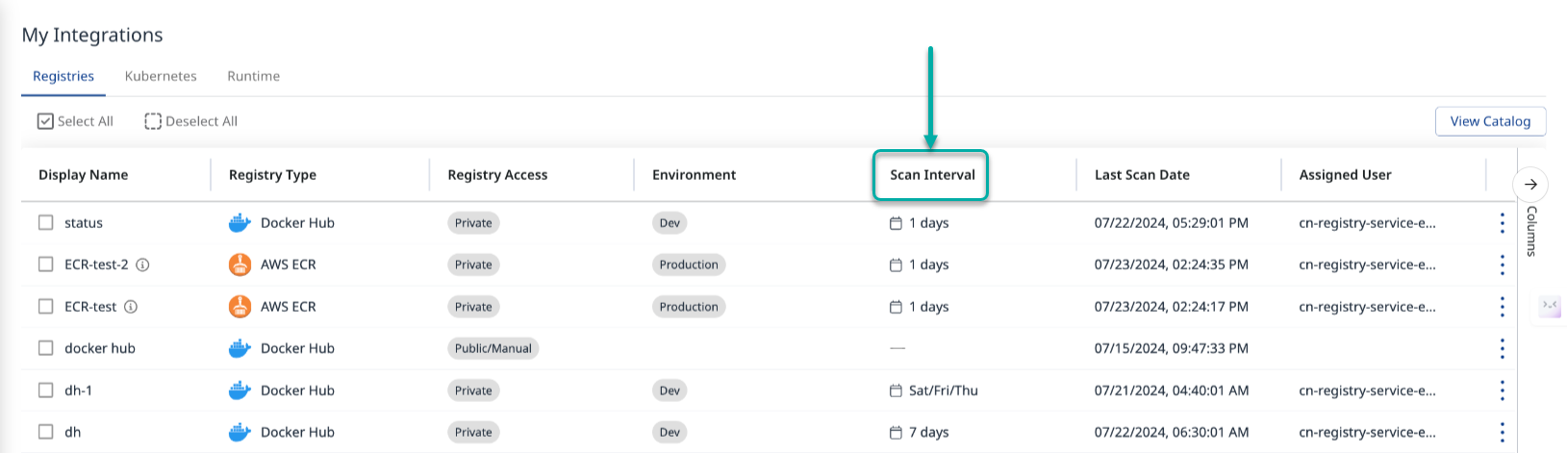Open the Runtime tab

pos(253,76)
